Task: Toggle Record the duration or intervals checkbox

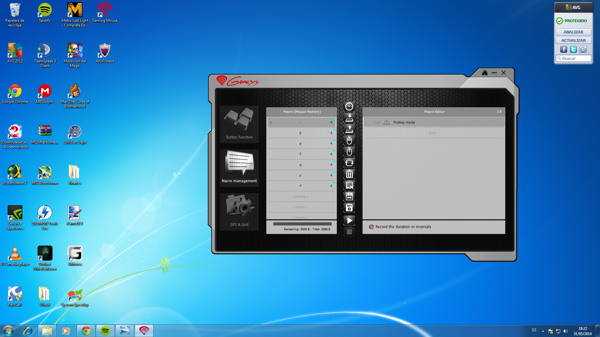Action: point(371,227)
